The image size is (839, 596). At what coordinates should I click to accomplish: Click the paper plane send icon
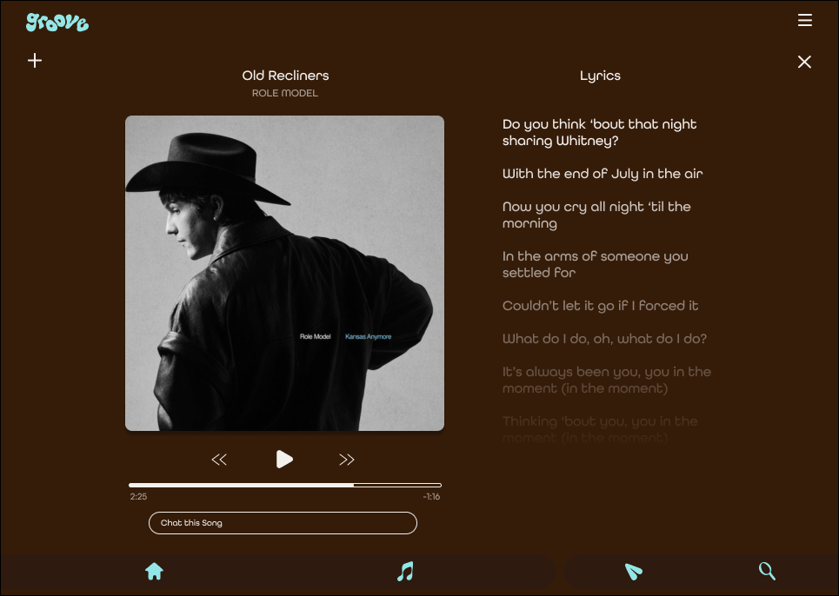coord(634,572)
